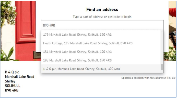The image size is (177, 98).
Task: Click the scroll down arrow in suggestions list
Action: coord(162,71)
